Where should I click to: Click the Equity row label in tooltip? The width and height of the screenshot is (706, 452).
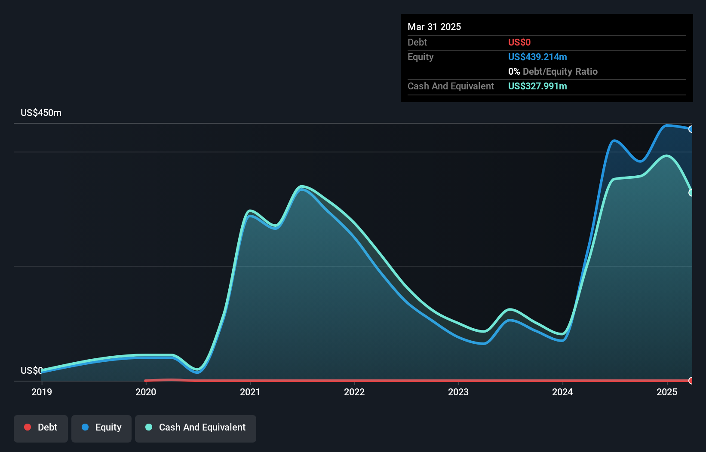click(421, 57)
